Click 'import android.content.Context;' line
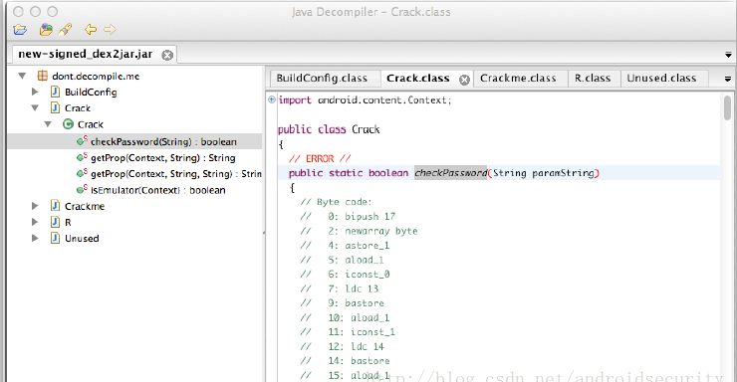The image size is (737, 382). tap(365, 100)
